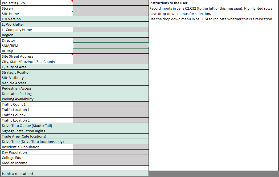279x177 pixels.
Task: Click the Site Street Address input cell
Action: click(x=111, y=56)
